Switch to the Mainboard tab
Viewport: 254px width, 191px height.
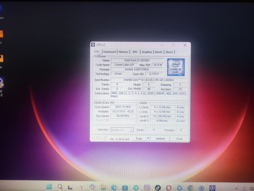pyautogui.click(x=110, y=52)
